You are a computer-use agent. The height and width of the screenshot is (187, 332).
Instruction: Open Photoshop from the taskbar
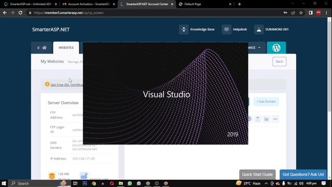85,183
